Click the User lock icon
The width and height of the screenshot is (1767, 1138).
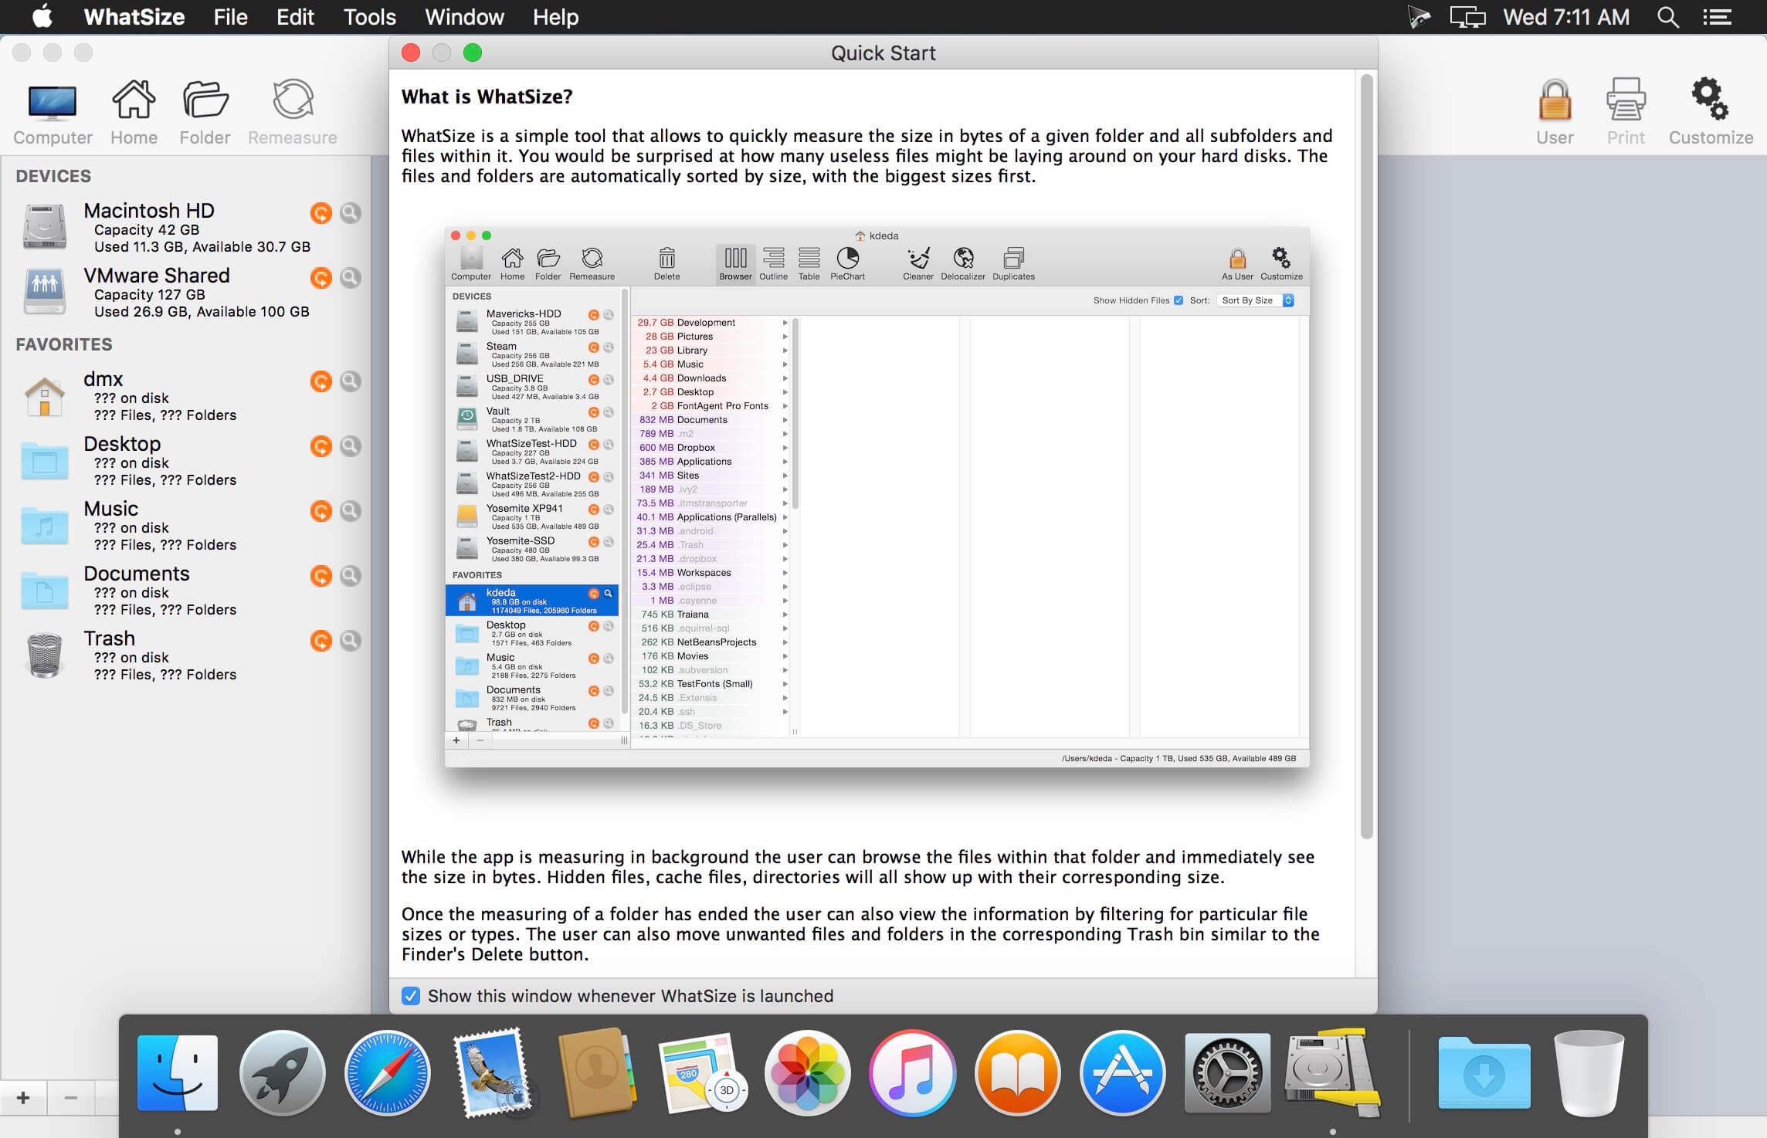pos(1555,113)
